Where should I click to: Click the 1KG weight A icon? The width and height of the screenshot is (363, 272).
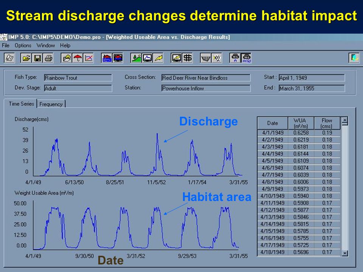pos(235,58)
